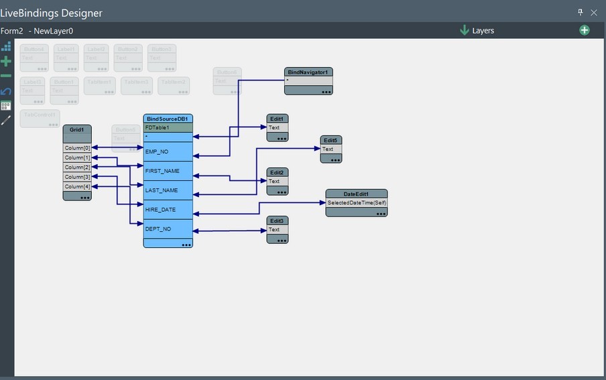Select Column[2] in Grid1
Screen dimensions: 606x380
(x=77, y=168)
